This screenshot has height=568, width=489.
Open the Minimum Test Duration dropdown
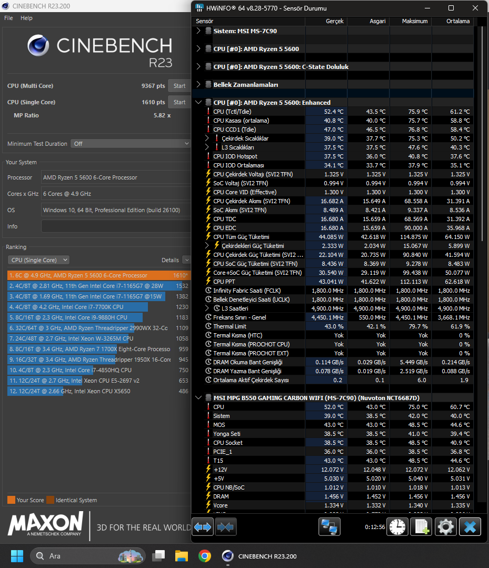131,144
